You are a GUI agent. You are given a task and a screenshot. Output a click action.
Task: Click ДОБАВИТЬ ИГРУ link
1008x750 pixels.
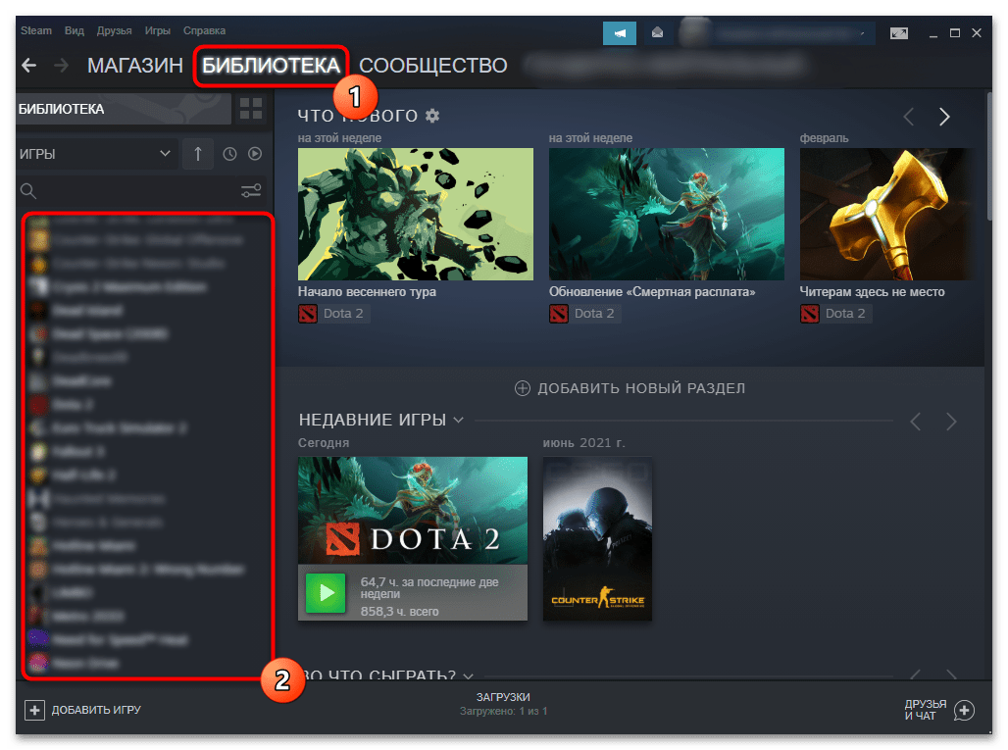click(x=96, y=710)
